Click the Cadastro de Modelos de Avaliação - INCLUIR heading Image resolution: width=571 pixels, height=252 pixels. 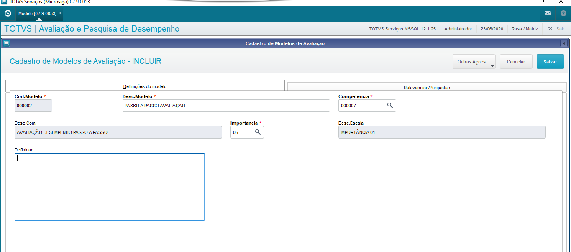click(x=85, y=61)
